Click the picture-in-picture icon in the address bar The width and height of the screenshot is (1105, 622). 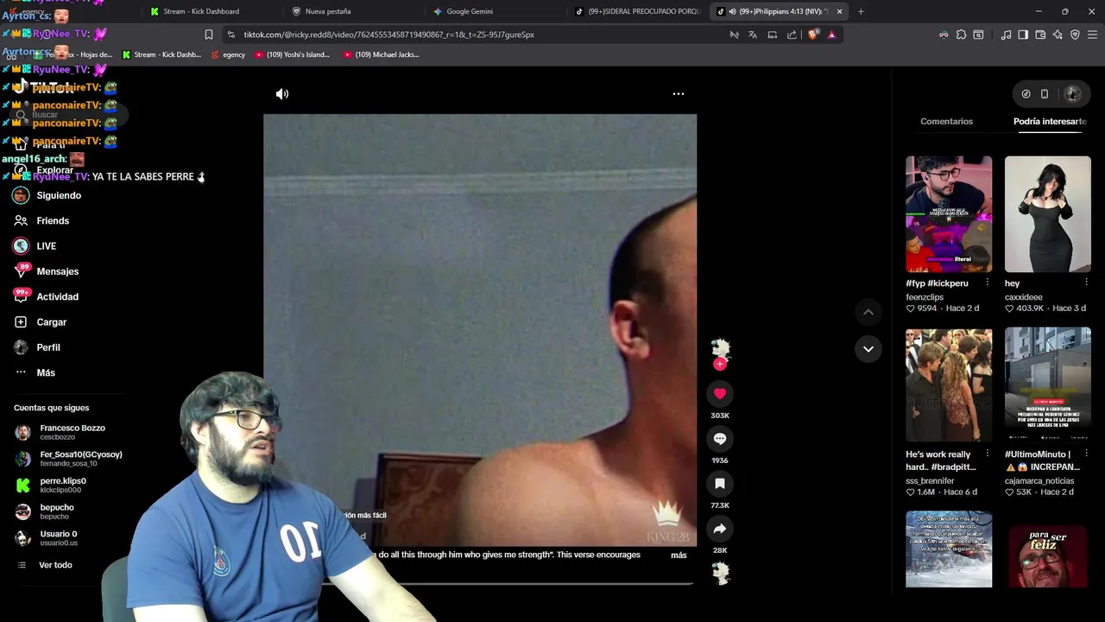point(773,35)
